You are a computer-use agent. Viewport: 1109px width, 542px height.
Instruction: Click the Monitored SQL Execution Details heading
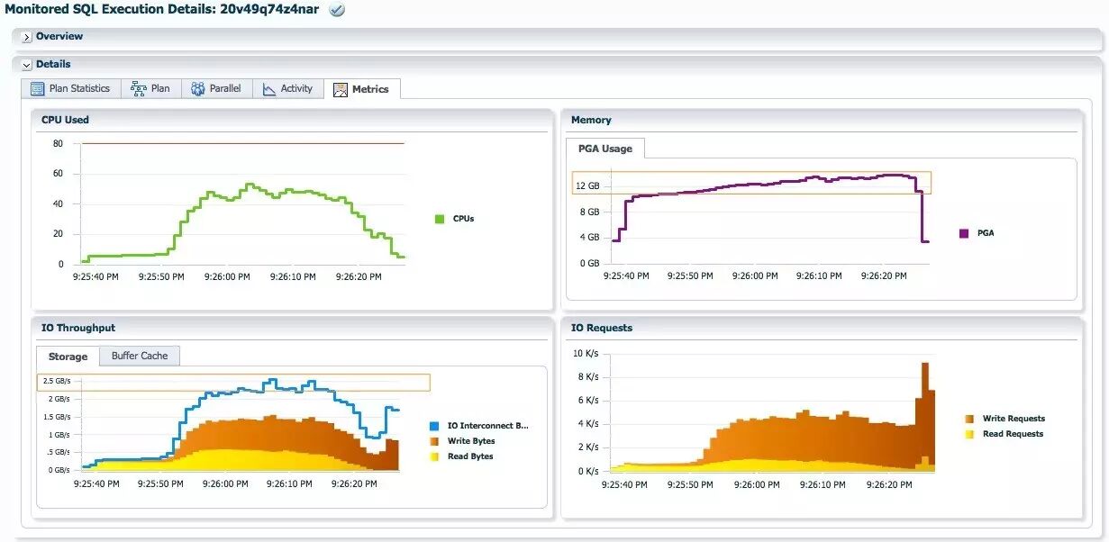(161, 10)
